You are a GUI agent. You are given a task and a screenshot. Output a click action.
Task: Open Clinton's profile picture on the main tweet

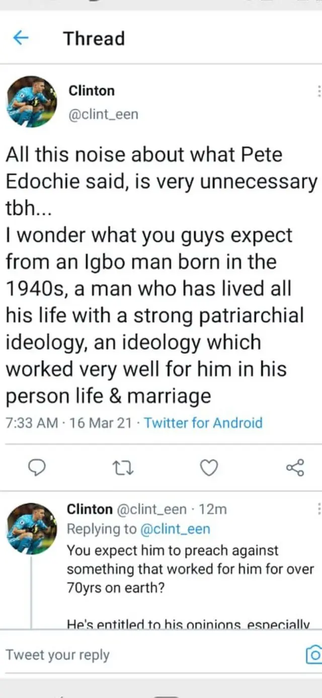(31, 102)
